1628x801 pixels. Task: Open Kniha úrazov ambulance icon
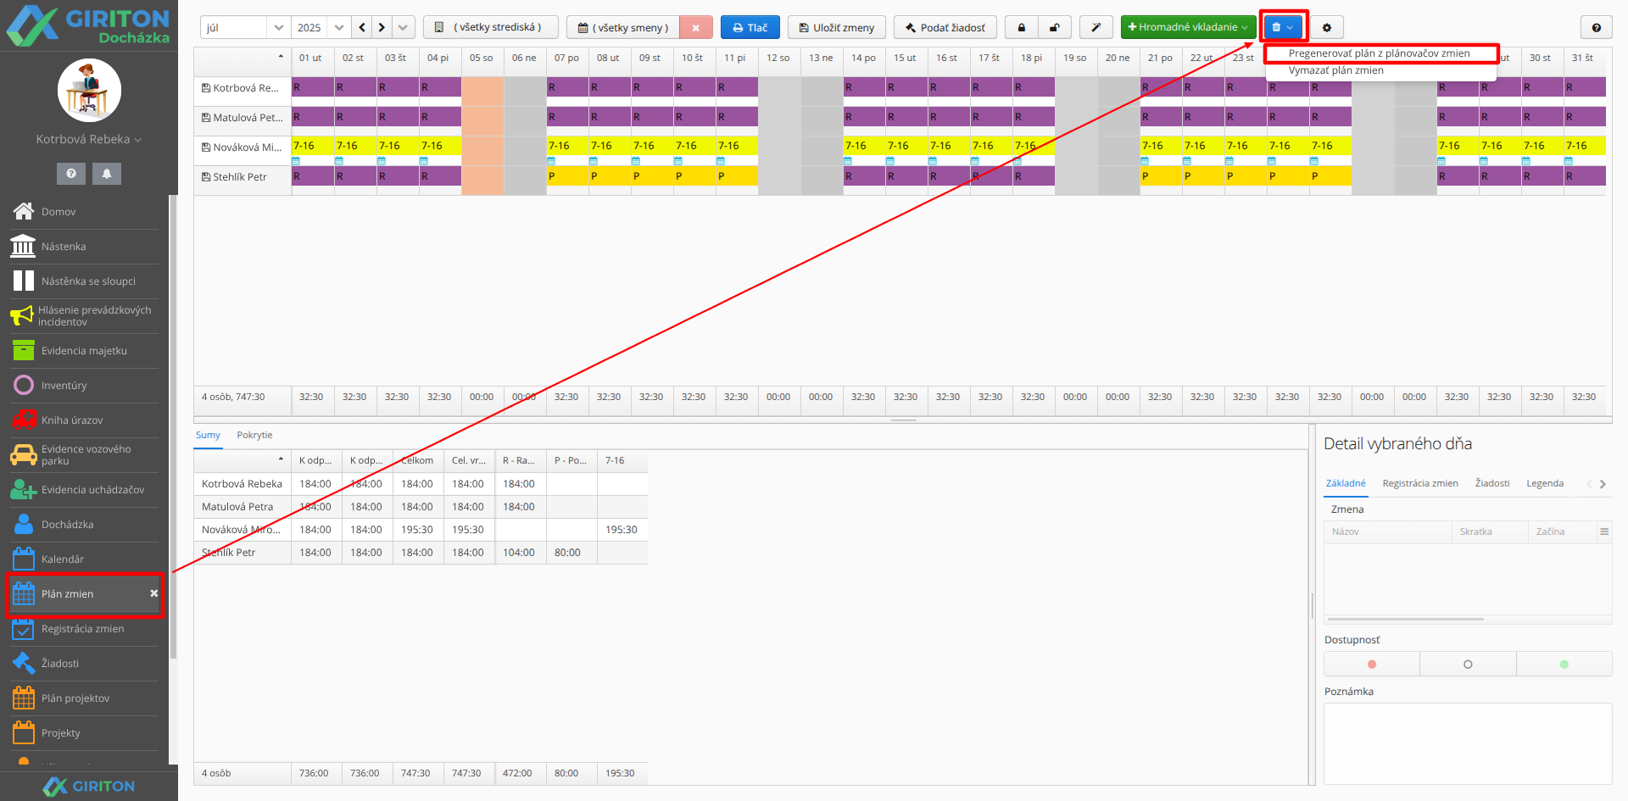click(24, 420)
